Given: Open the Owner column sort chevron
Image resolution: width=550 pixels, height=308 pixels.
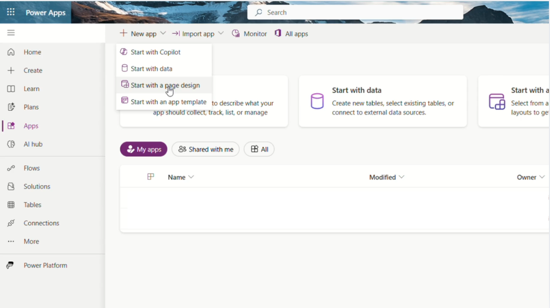Looking at the screenshot, I should pyautogui.click(x=542, y=177).
